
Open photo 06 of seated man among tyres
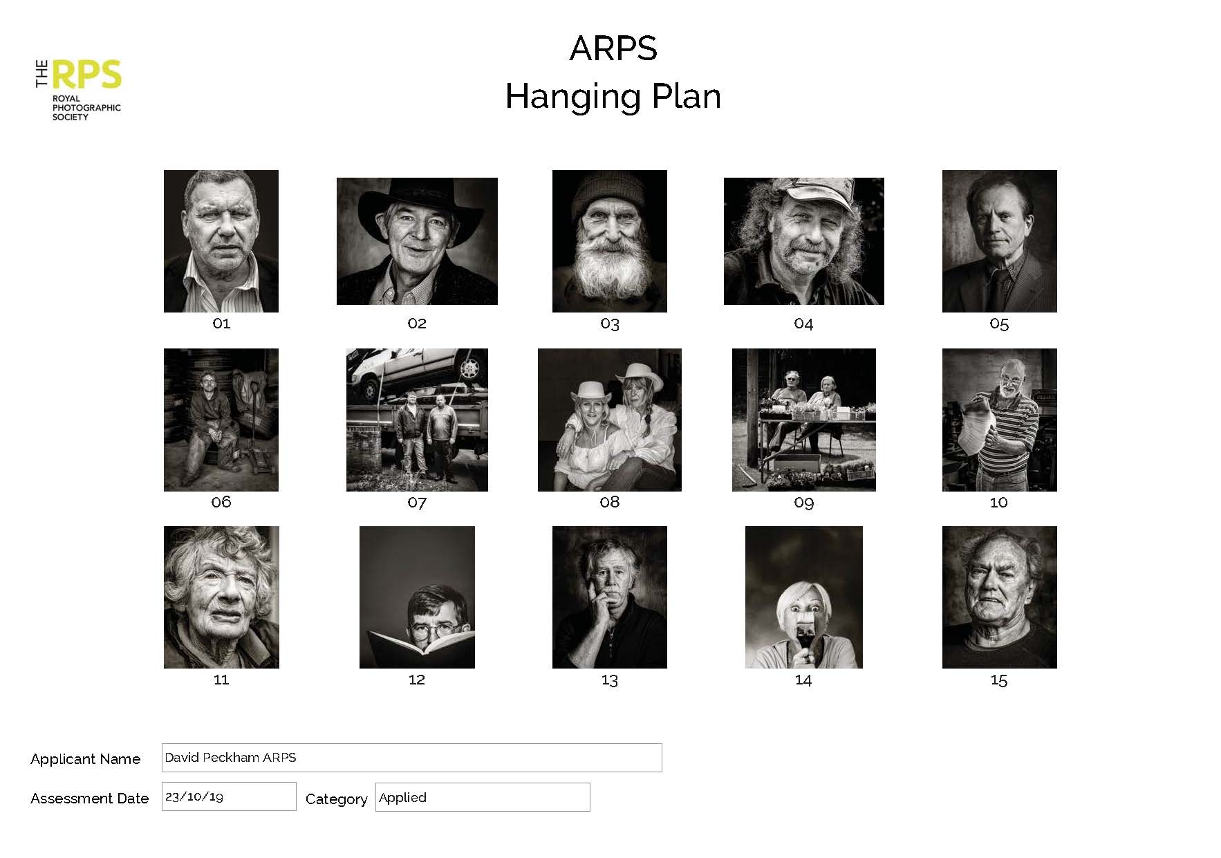pyautogui.click(x=221, y=420)
